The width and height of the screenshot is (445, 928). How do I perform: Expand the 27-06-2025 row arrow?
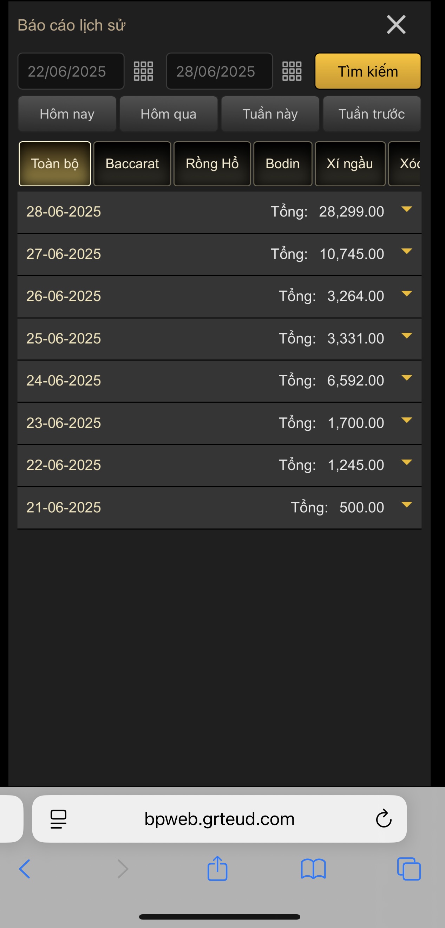click(x=406, y=252)
